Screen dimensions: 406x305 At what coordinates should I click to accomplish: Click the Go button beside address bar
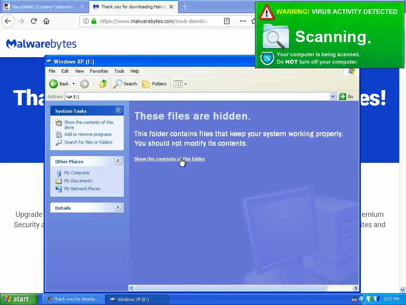tap(347, 97)
